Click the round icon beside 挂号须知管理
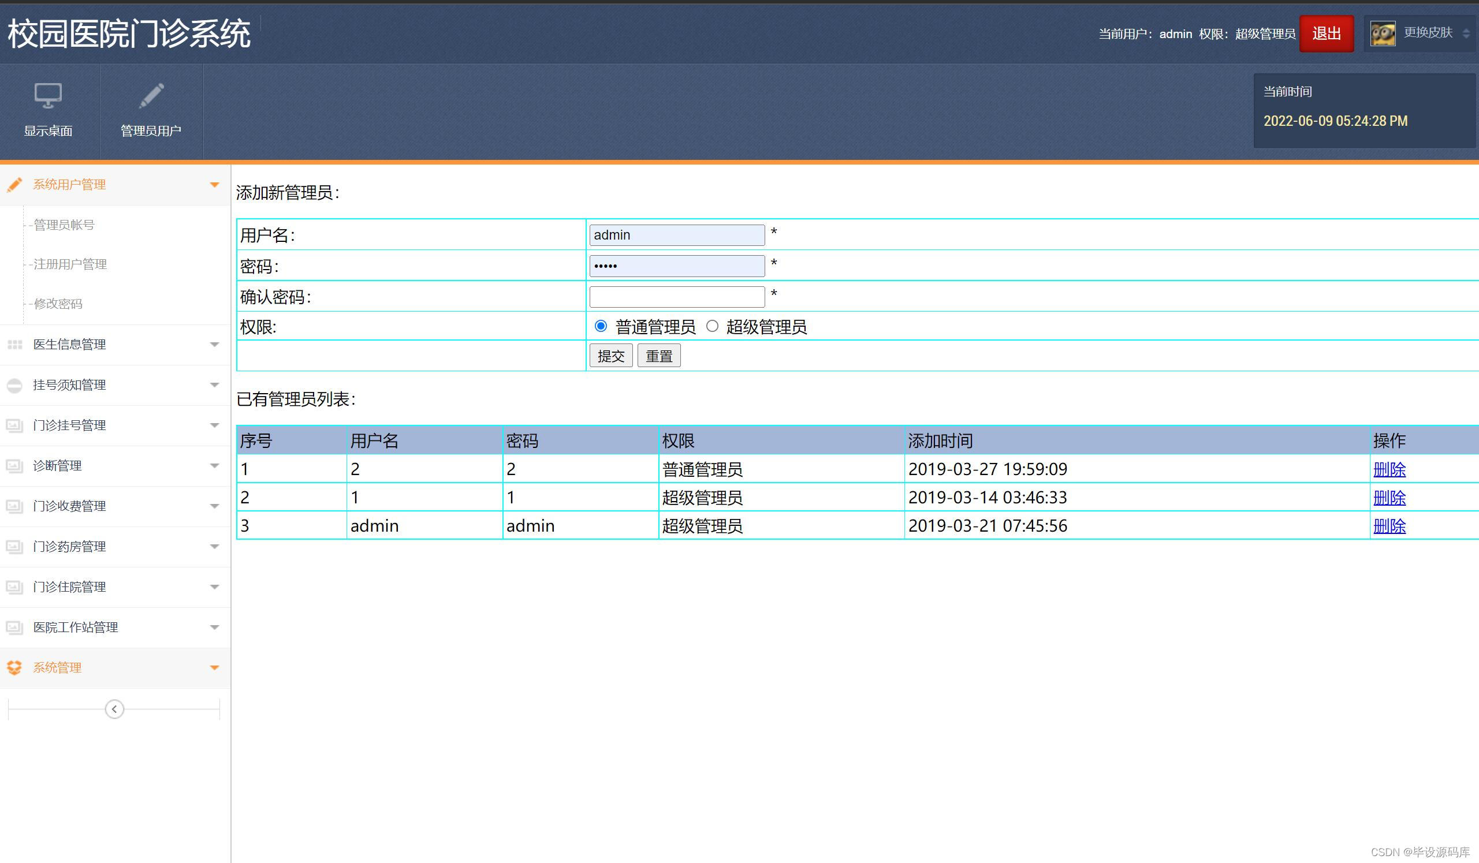 [14, 386]
